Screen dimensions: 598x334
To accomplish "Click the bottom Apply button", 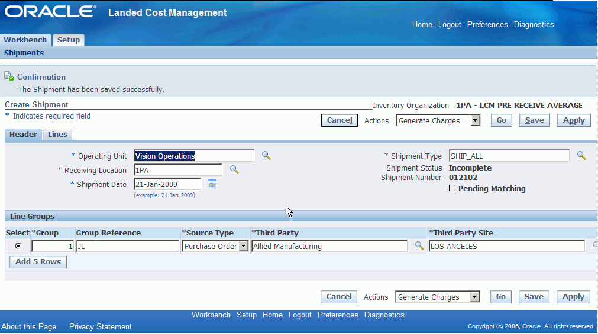I will tap(573, 297).
